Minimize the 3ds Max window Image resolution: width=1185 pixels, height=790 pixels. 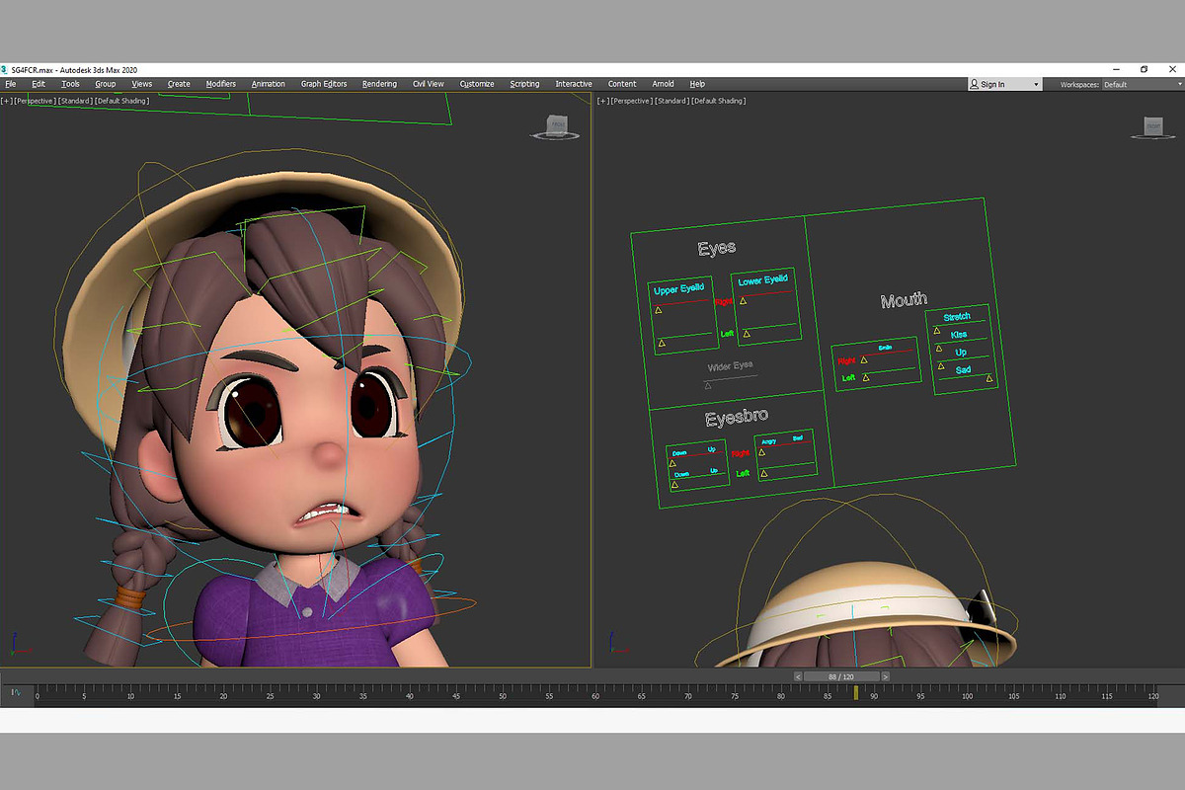[x=1116, y=69]
